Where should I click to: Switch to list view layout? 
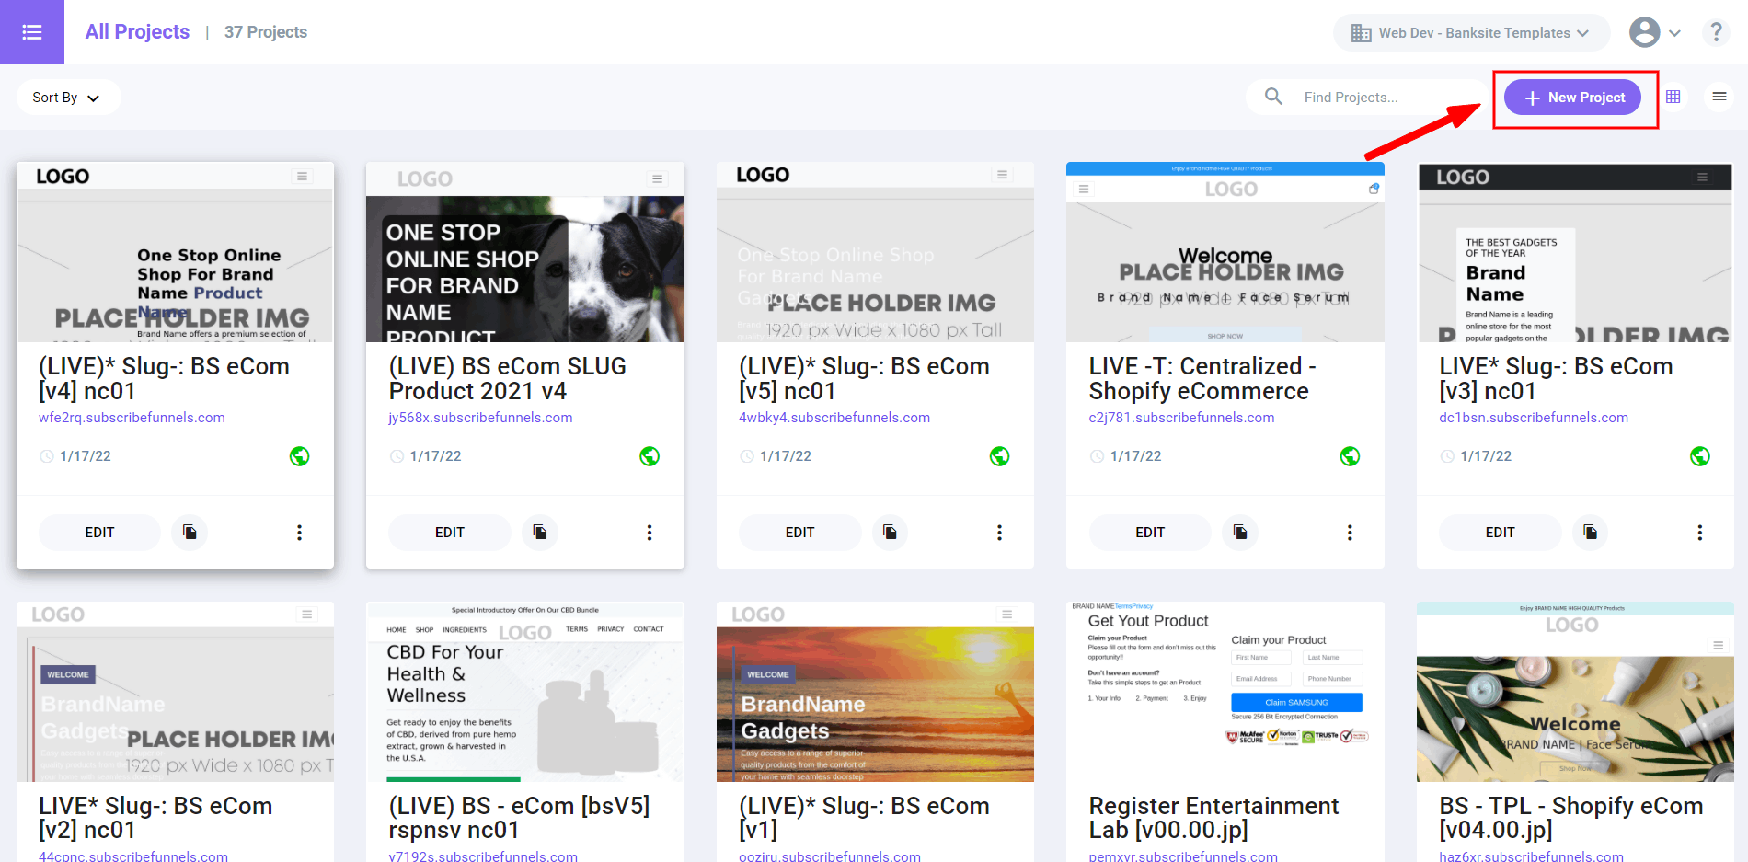[x=1719, y=97]
